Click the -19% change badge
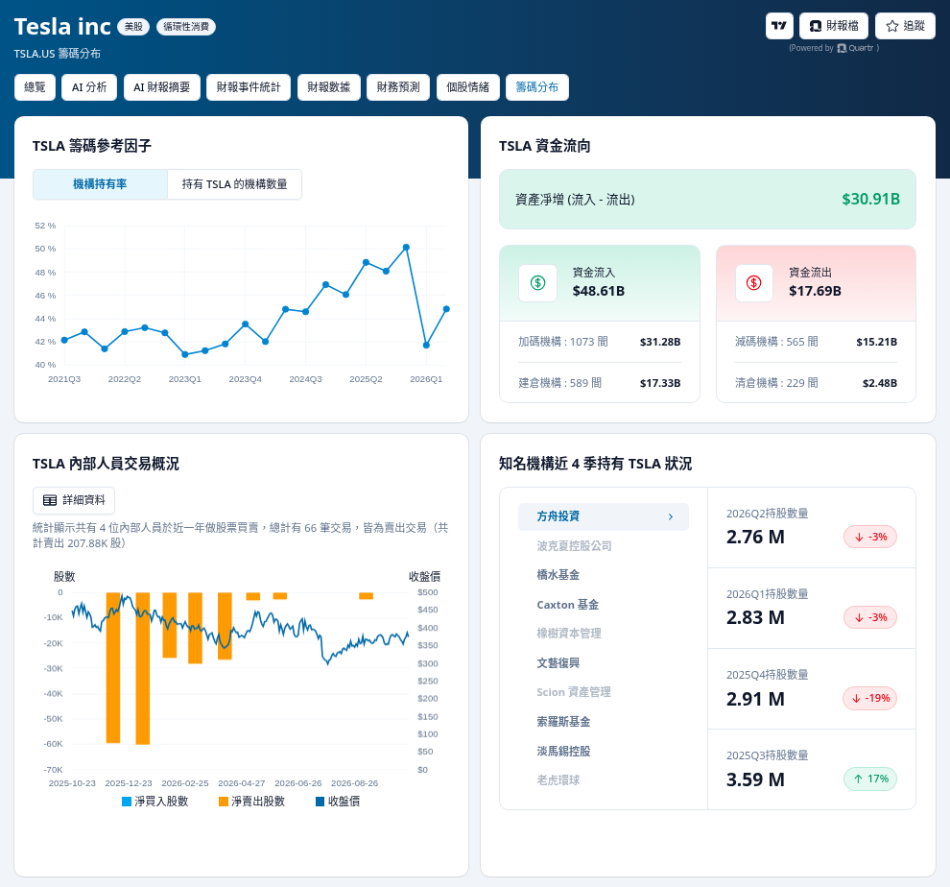The width and height of the screenshot is (950, 887). tap(870, 698)
